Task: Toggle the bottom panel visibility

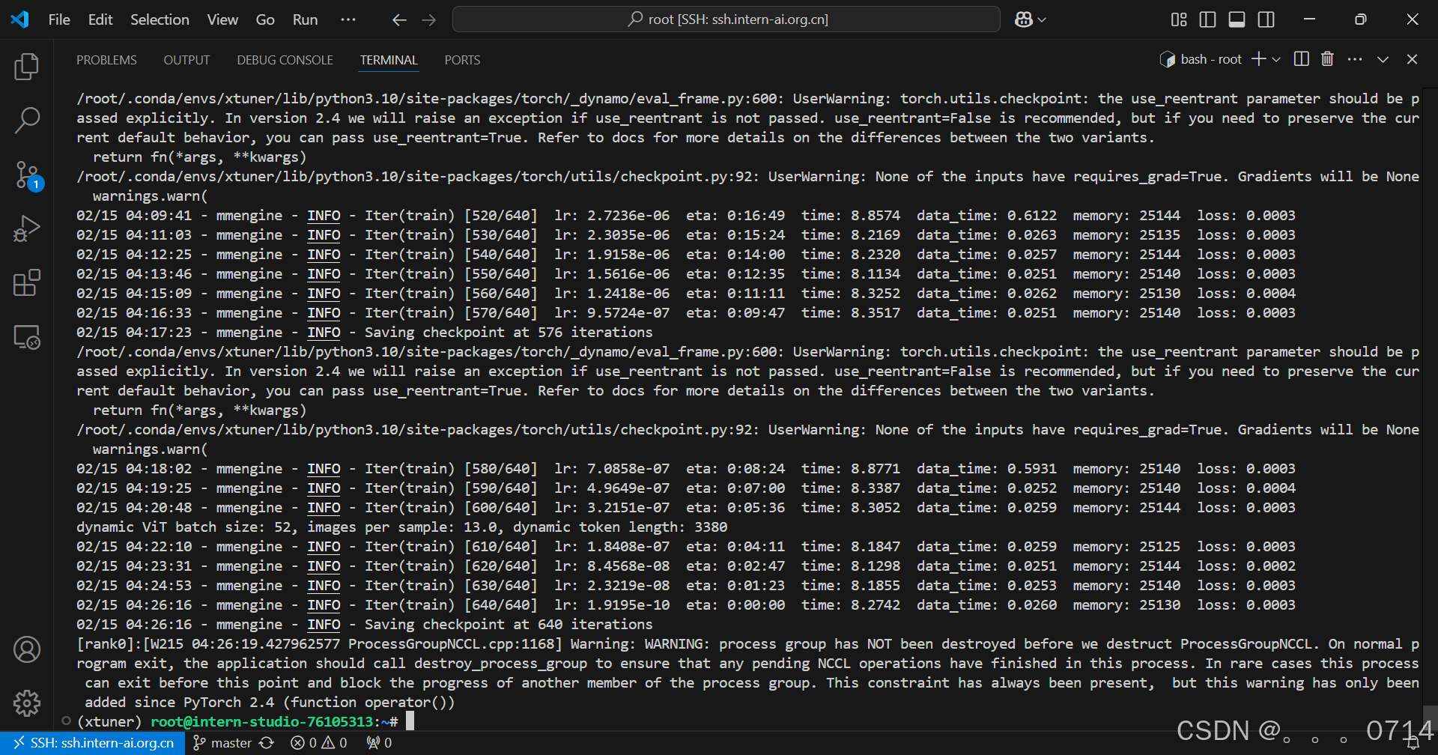Action: pos(1237,20)
